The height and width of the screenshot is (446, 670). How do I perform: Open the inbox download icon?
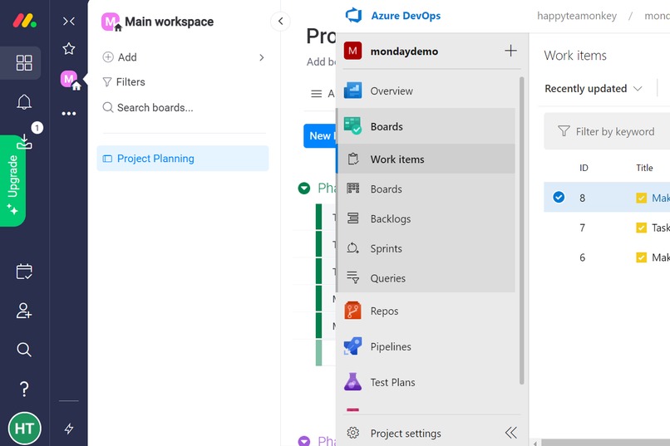tap(24, 141)
